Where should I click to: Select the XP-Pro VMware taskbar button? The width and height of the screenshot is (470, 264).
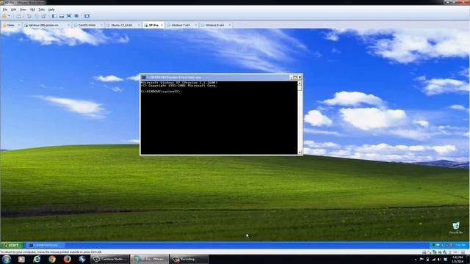pos(149,259)
